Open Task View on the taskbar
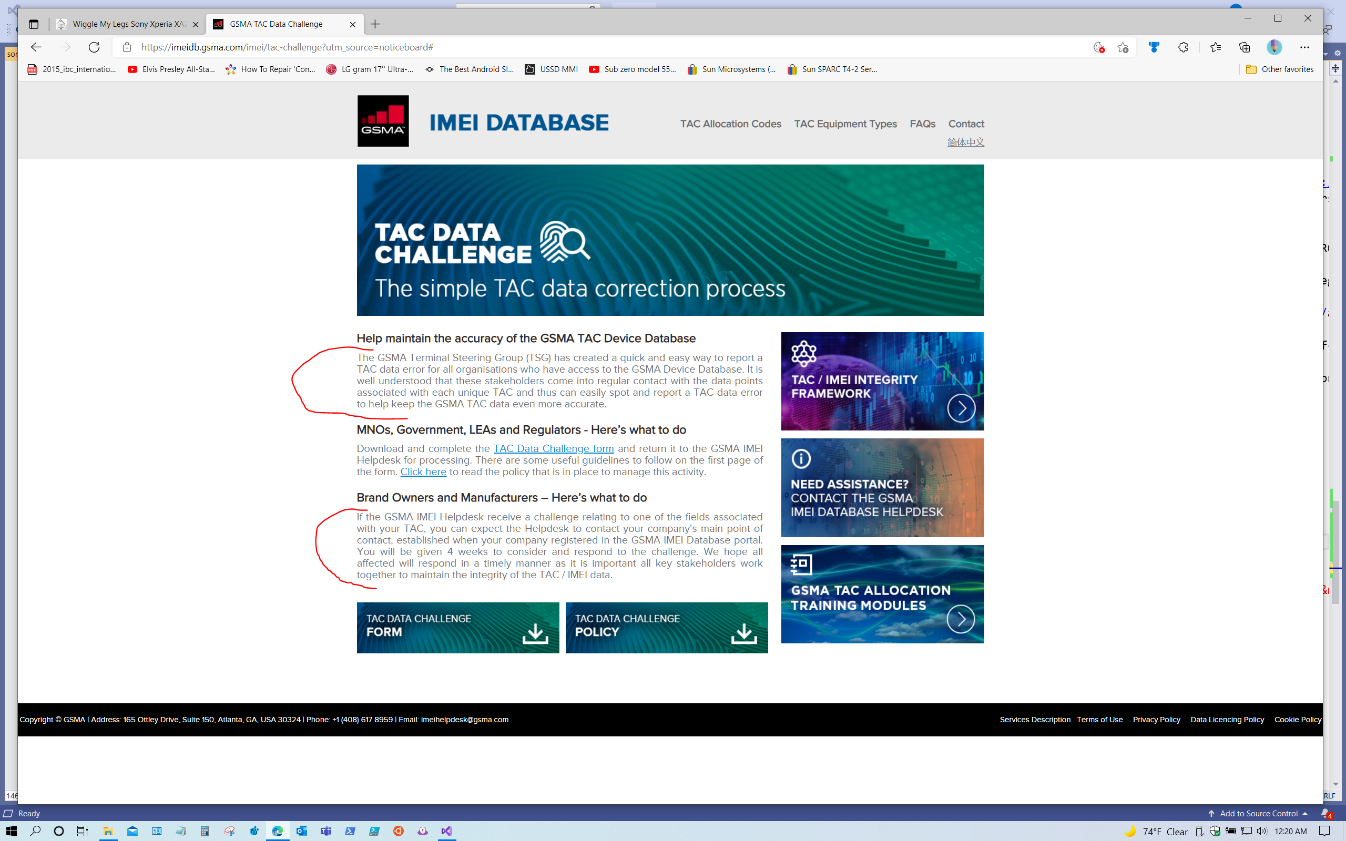This screenshot has height=841, width=1346. pyautogui.click(x=83, y=831)
